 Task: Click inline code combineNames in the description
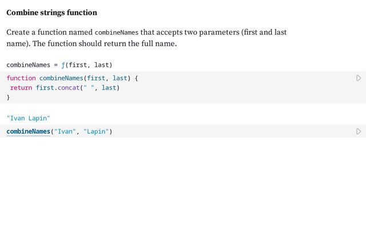point(116,32)
